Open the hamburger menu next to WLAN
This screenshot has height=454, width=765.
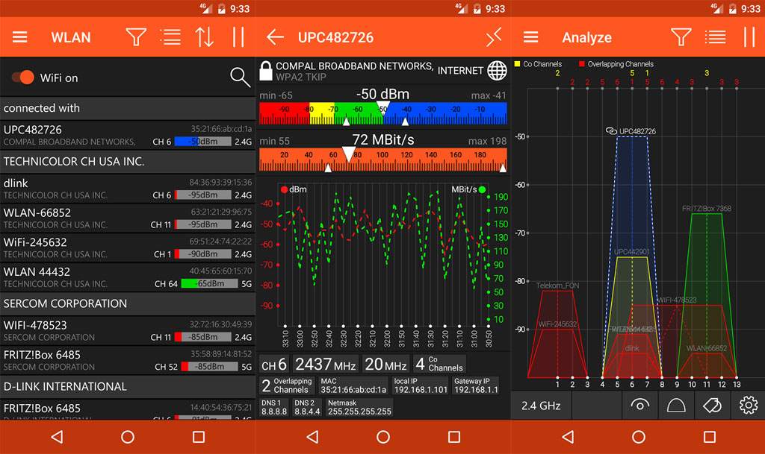[x=20, y=37]
